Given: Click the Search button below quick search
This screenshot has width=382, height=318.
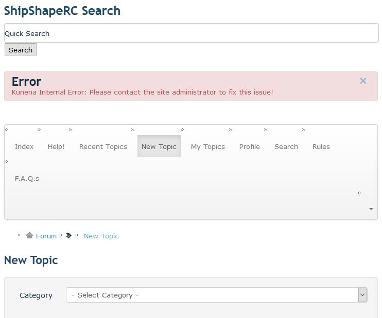Looking at the screenshot, I should point(21,50).
